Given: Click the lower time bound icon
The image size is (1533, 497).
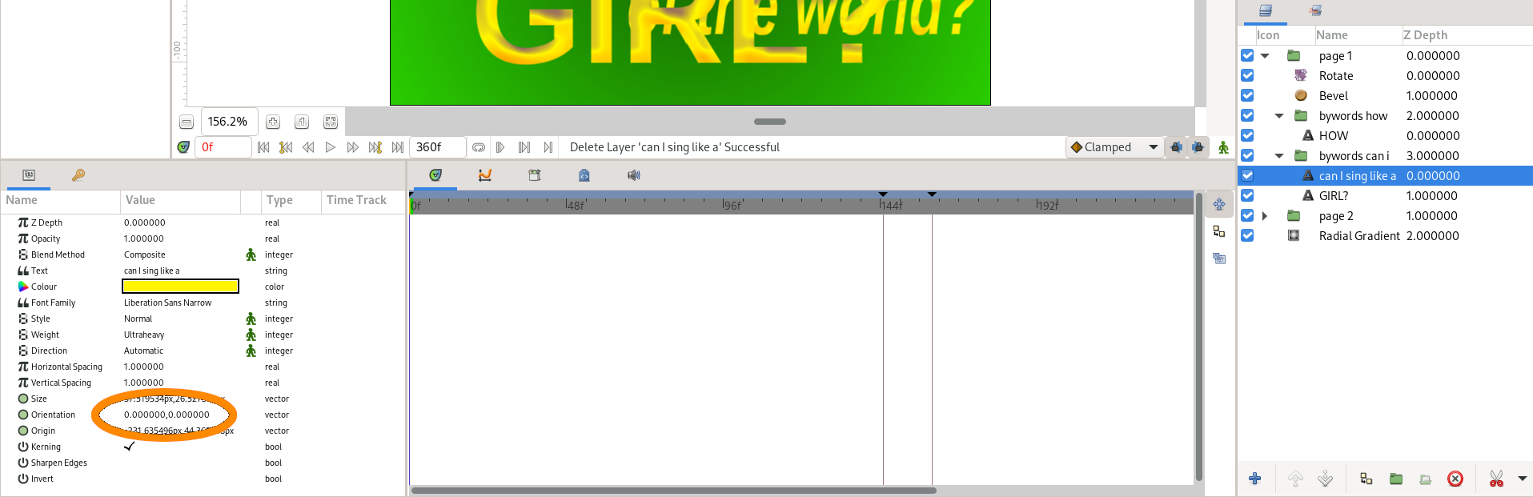Looking at the screenshot, I should [500, 147].
